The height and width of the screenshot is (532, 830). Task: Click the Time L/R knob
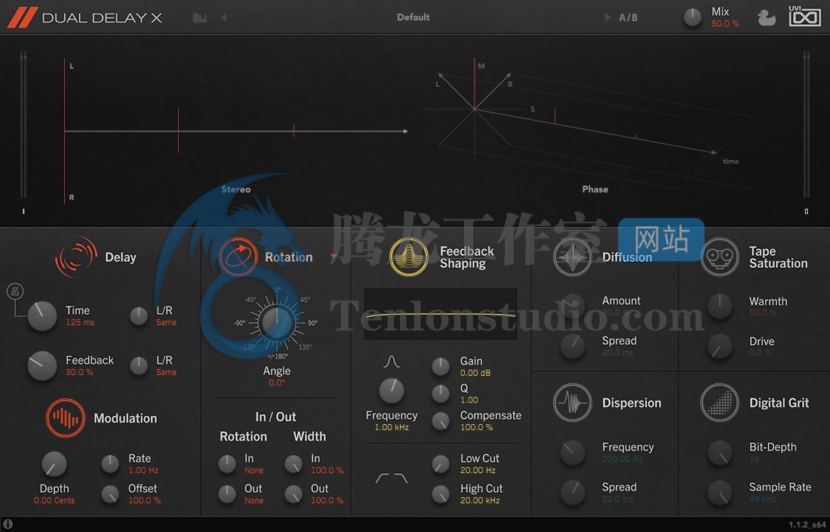click(x=139, y=316)
